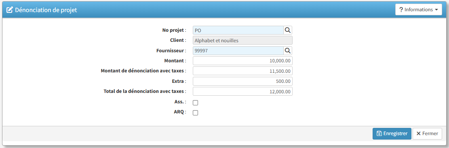Focus the Montant amount field
The width and height of the screenshot is (449, 148).
pos(242,61)
